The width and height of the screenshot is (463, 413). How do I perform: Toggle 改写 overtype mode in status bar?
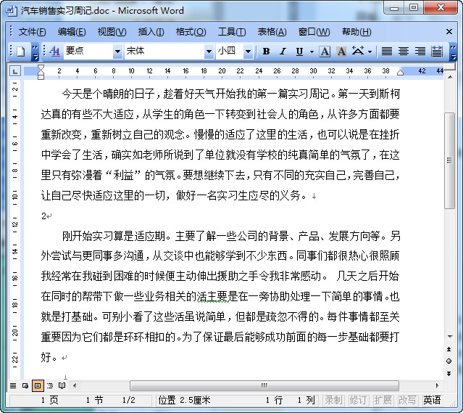click(x=407, y=400)
